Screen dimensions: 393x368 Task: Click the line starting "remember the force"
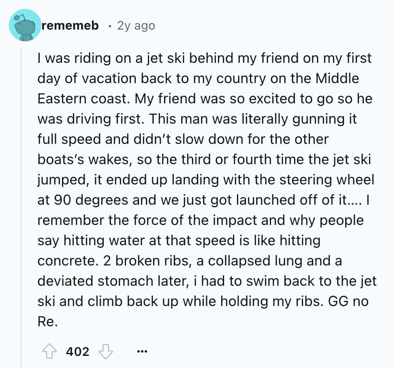pos(201,221)
